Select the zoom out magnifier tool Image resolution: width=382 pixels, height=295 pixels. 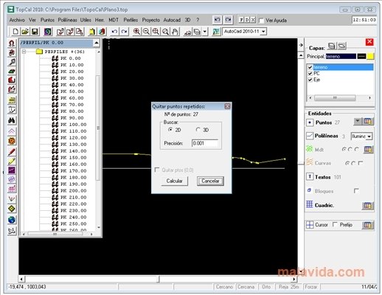click(146, 32)
